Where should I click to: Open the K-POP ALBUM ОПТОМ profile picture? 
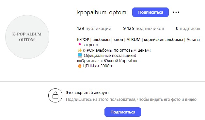coord(27,37)
